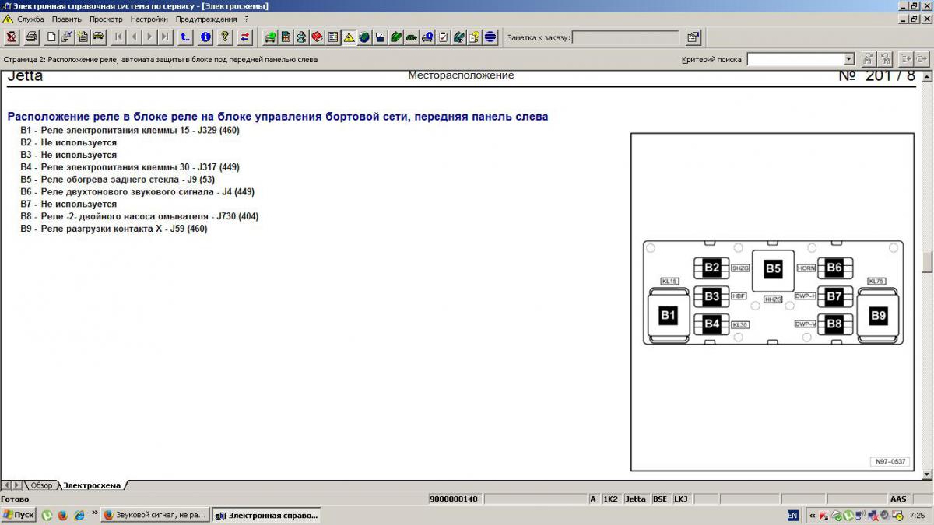Click relay B1 in the diagram
Viewport: 934px width, 525px height.
668,315
